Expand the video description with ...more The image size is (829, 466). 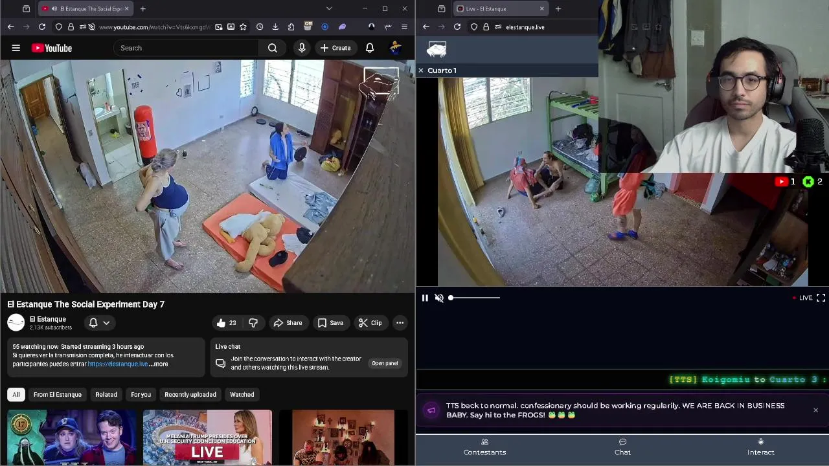[x=159, y=364]
